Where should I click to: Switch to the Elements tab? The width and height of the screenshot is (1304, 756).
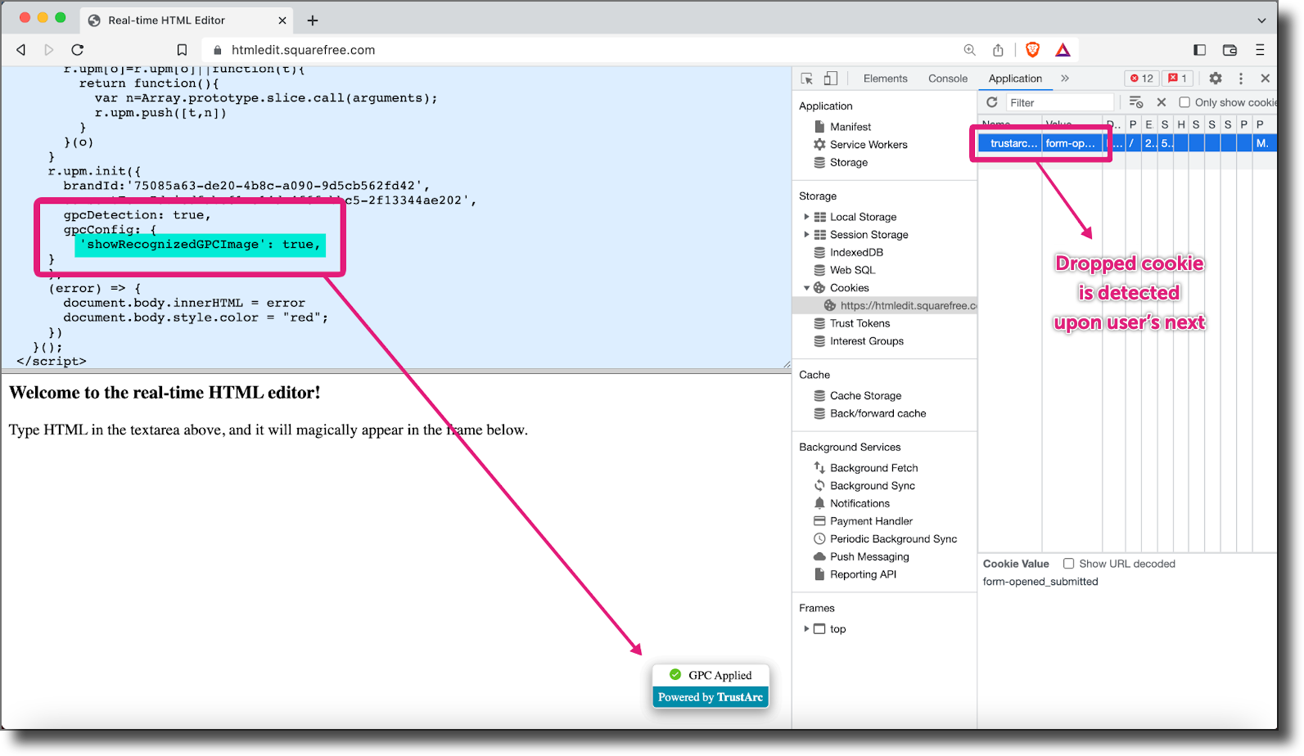click(885, 79)
